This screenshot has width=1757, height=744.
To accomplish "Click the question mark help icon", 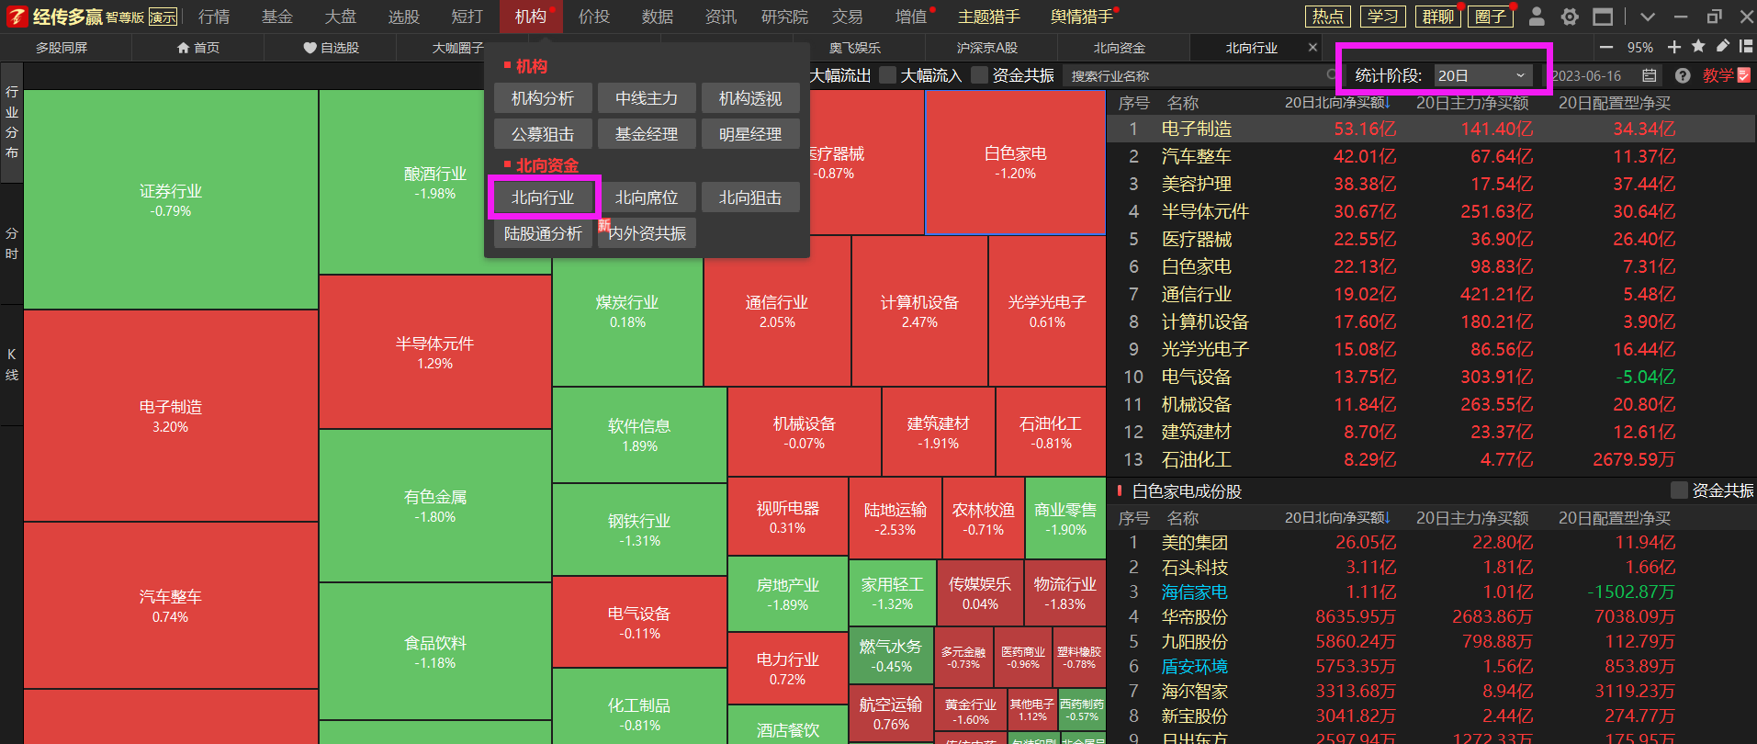I will point(1683,75).
